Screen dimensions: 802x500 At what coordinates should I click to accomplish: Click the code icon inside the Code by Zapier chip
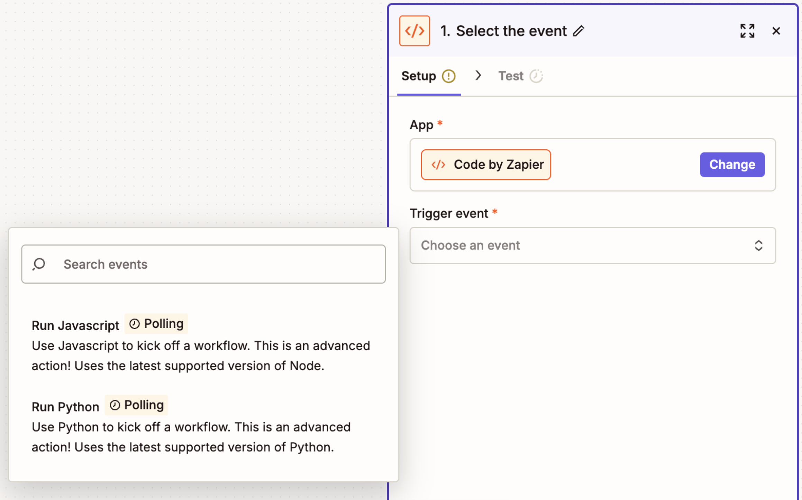[438, 165]
